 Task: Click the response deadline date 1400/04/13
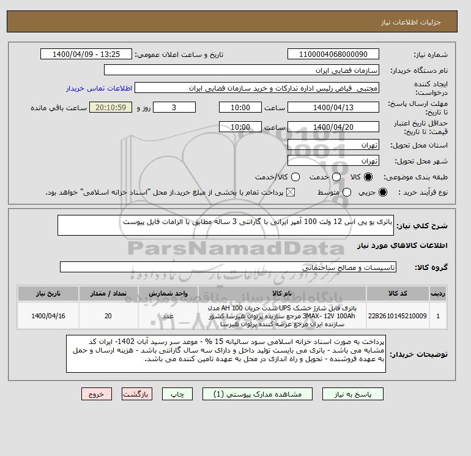[333, 107]
